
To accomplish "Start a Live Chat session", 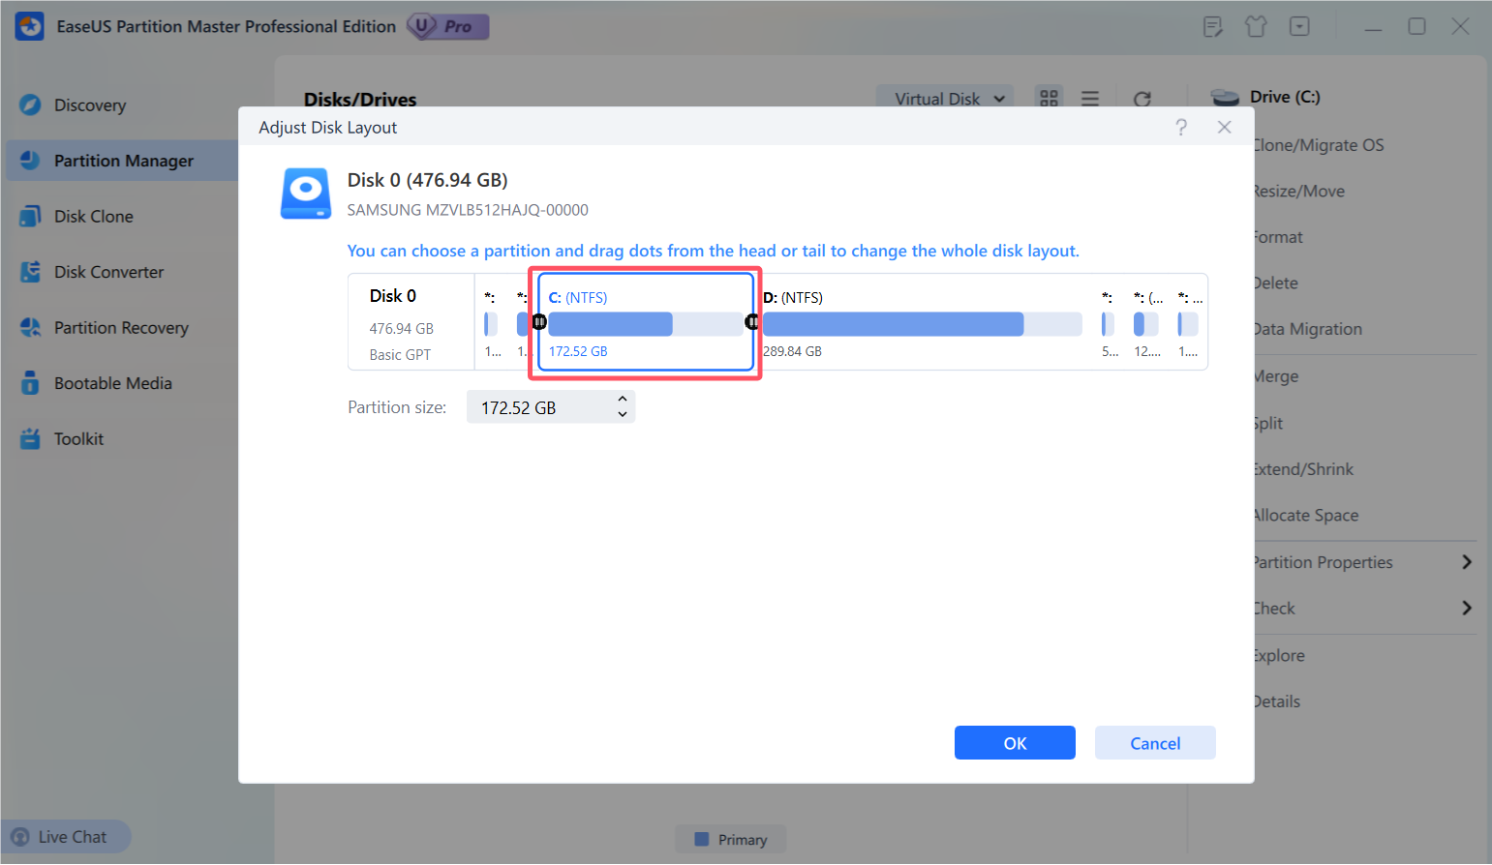I will click(66, 837).
